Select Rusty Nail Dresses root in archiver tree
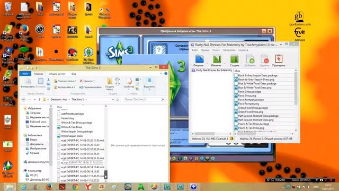 point(212,71)
